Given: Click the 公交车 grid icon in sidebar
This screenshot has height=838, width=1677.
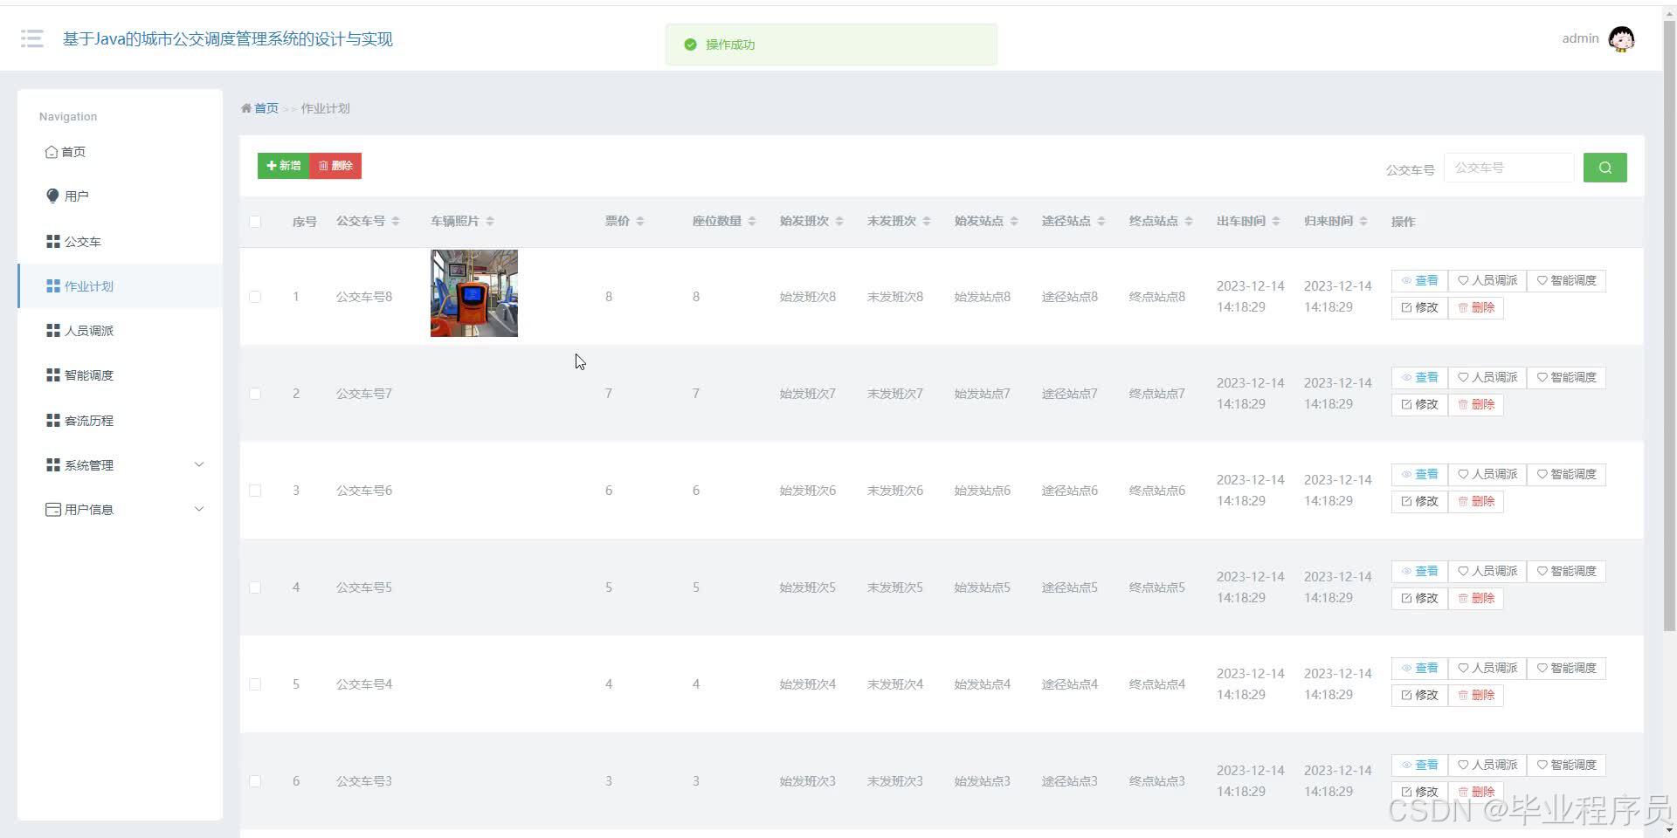Looking at the screenshot, I should (x=52, y=241).
